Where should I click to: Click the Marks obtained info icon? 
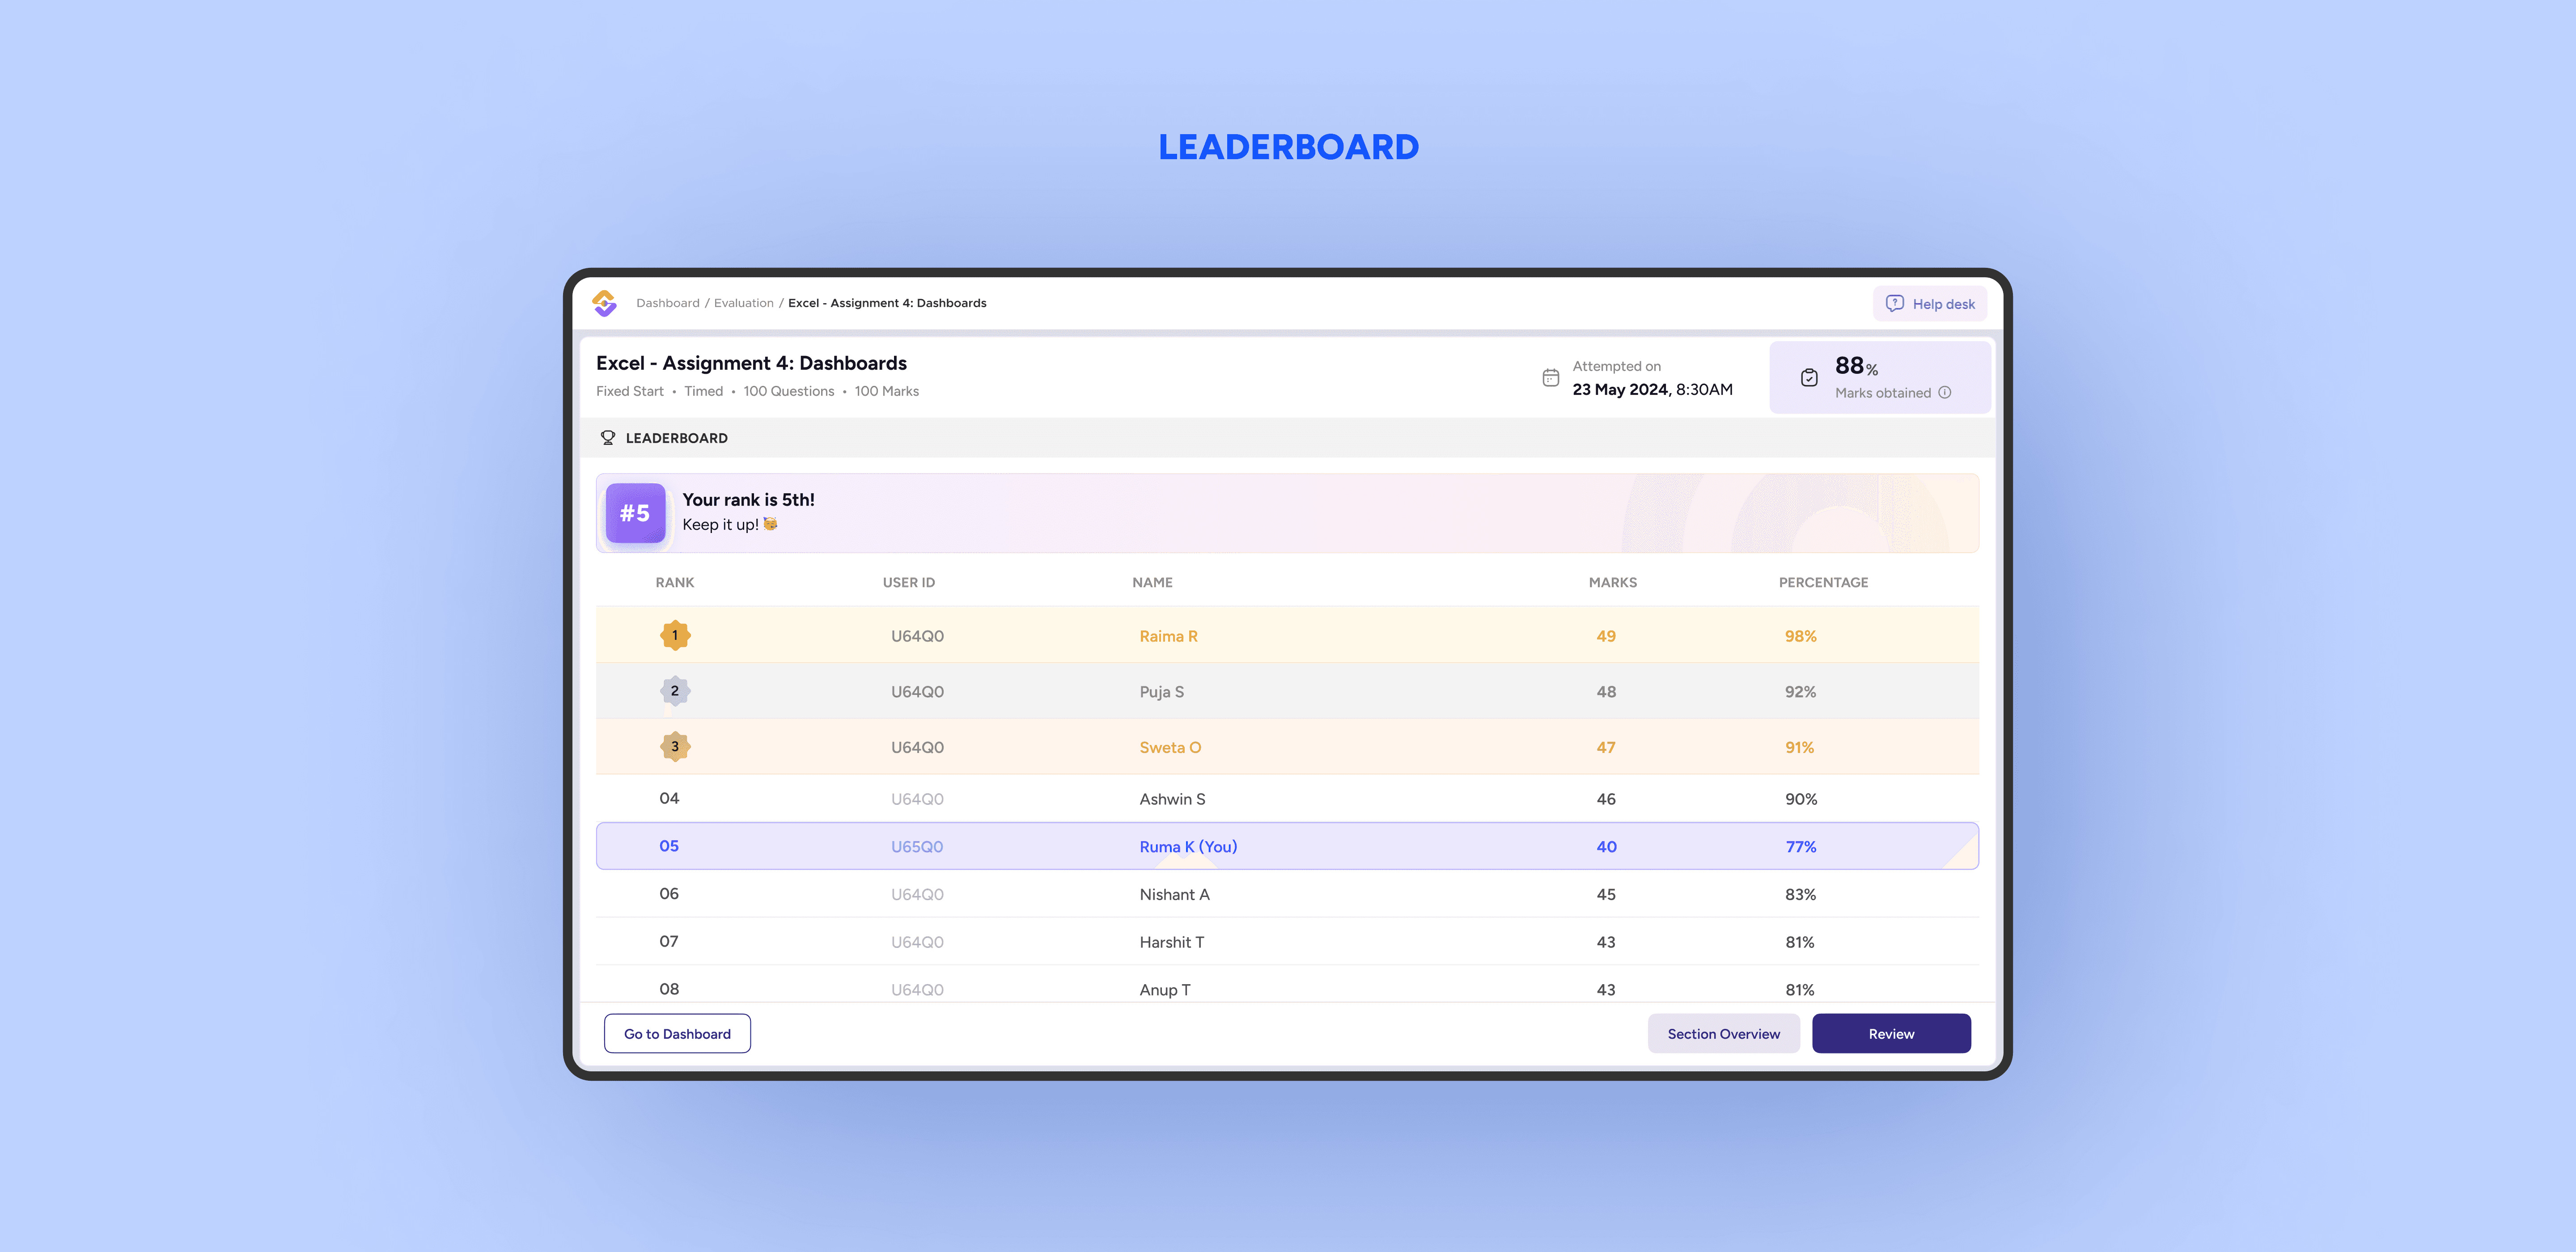click(1945, 392)
